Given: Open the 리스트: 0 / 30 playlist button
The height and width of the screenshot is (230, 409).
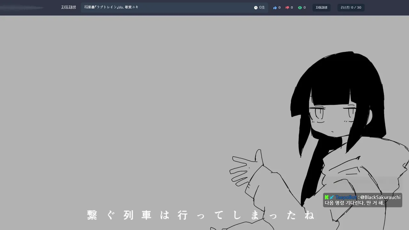Looking at the screenshot, I should (x=351, y=8).
